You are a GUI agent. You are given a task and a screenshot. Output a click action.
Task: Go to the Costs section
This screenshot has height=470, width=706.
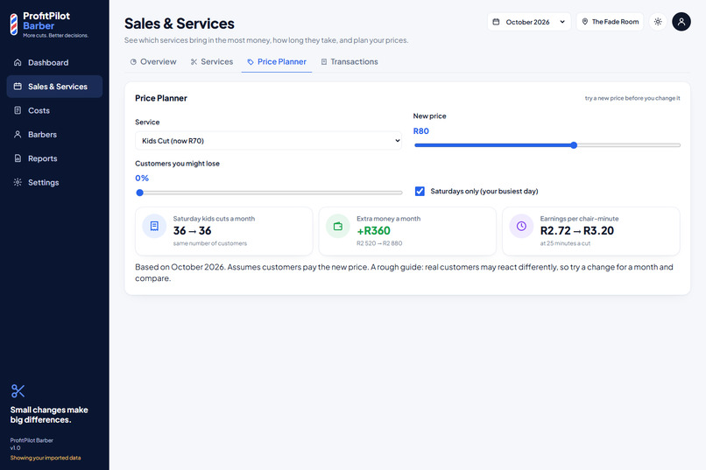pos(54,110)
